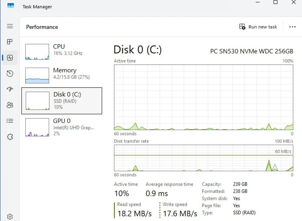The image size is (302, 221).
Task: Click the Task Manager titlebar logo
Action: [x=10, y=6]
